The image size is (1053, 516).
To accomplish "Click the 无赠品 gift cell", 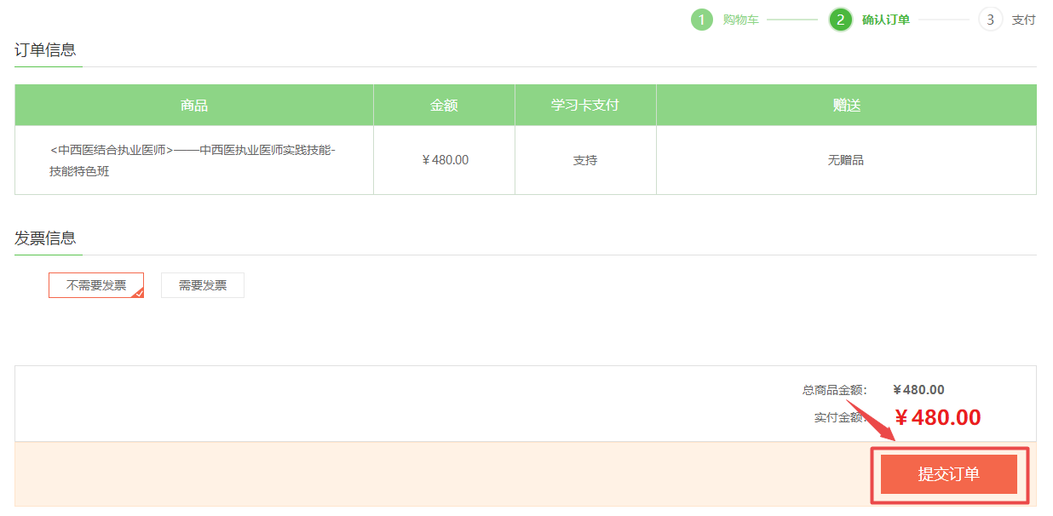I will click(x=846, y=160).
